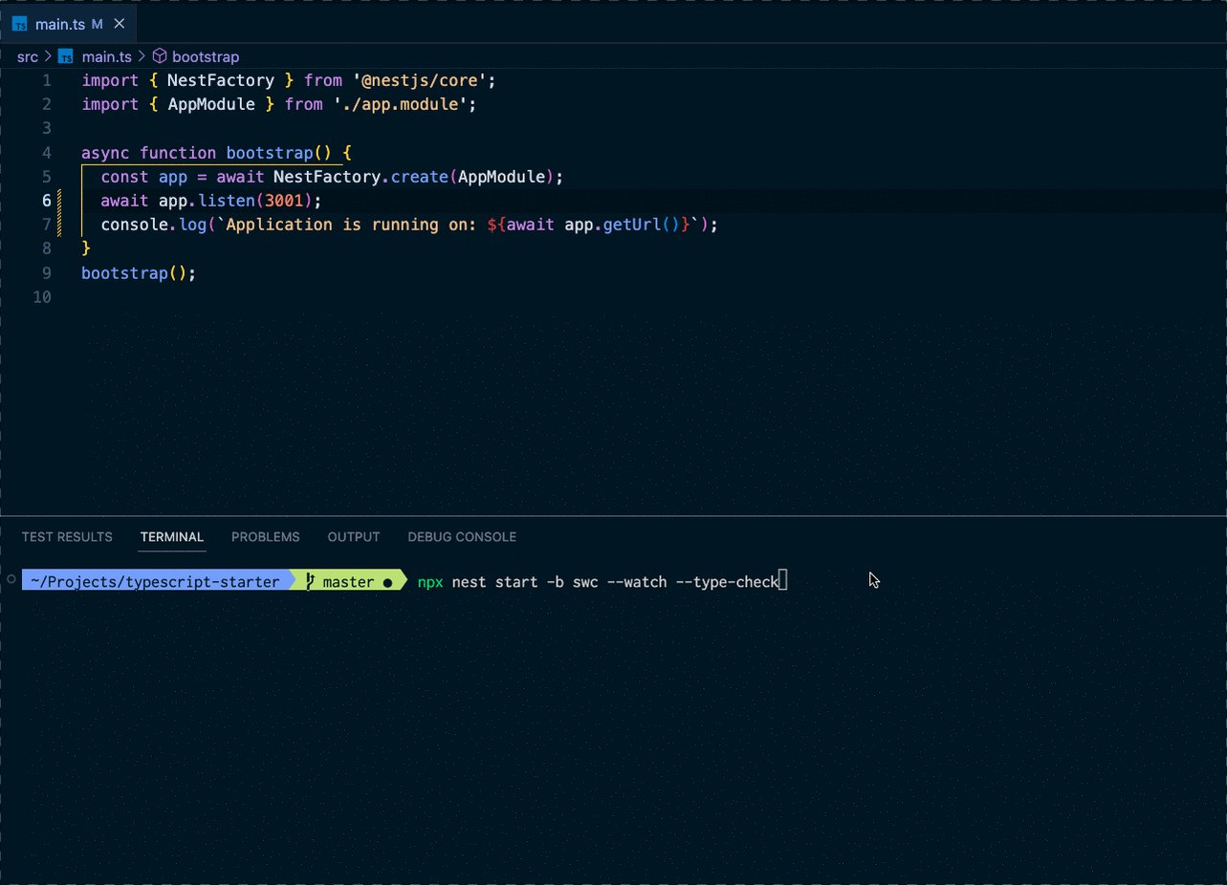1227x885 pixels.
Task: Select the TERMINAL tab
Action: (171, 537)
